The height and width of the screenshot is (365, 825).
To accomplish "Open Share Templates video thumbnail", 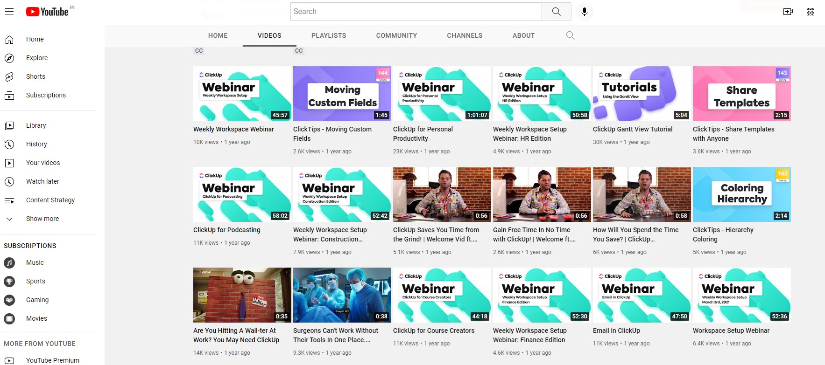I will pyautogui.click(x=742, y=94).
